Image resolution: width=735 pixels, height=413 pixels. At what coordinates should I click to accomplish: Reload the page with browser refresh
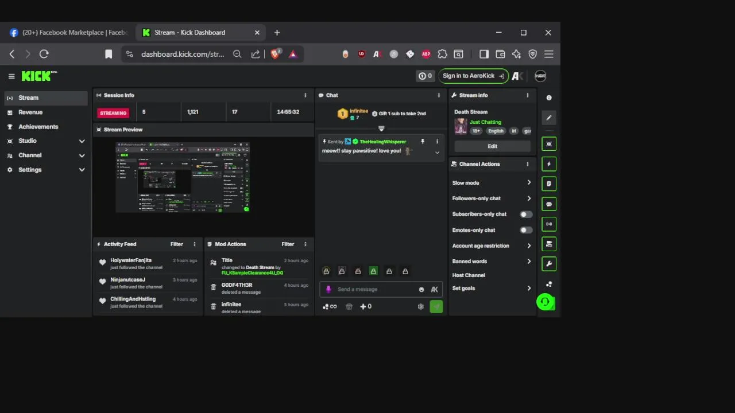click(44, 54)
